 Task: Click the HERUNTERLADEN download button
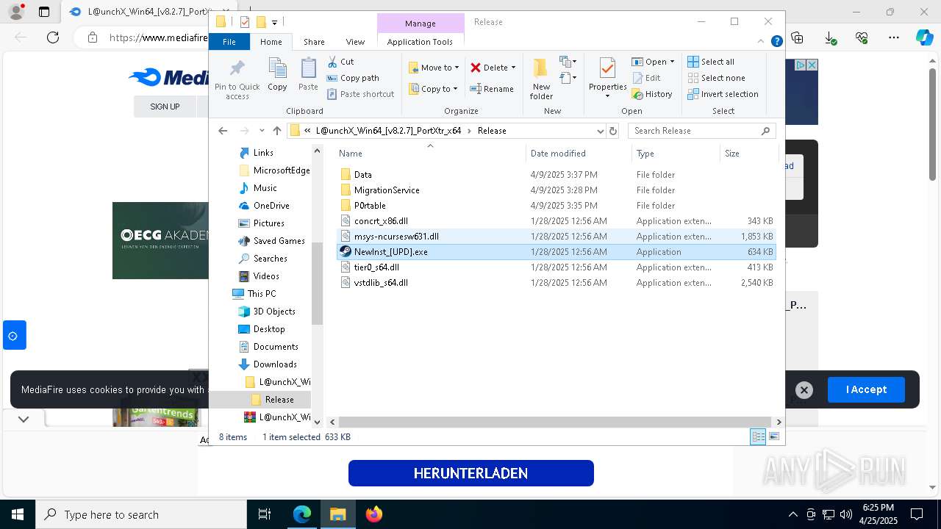pos(470,473)
